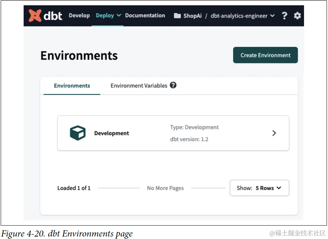Select the Deploy menu label
The height and width of the screenshot is (239, 328).
(105, 16)
